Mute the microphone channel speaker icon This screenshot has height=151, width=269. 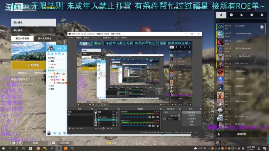[x=153, y=126]
